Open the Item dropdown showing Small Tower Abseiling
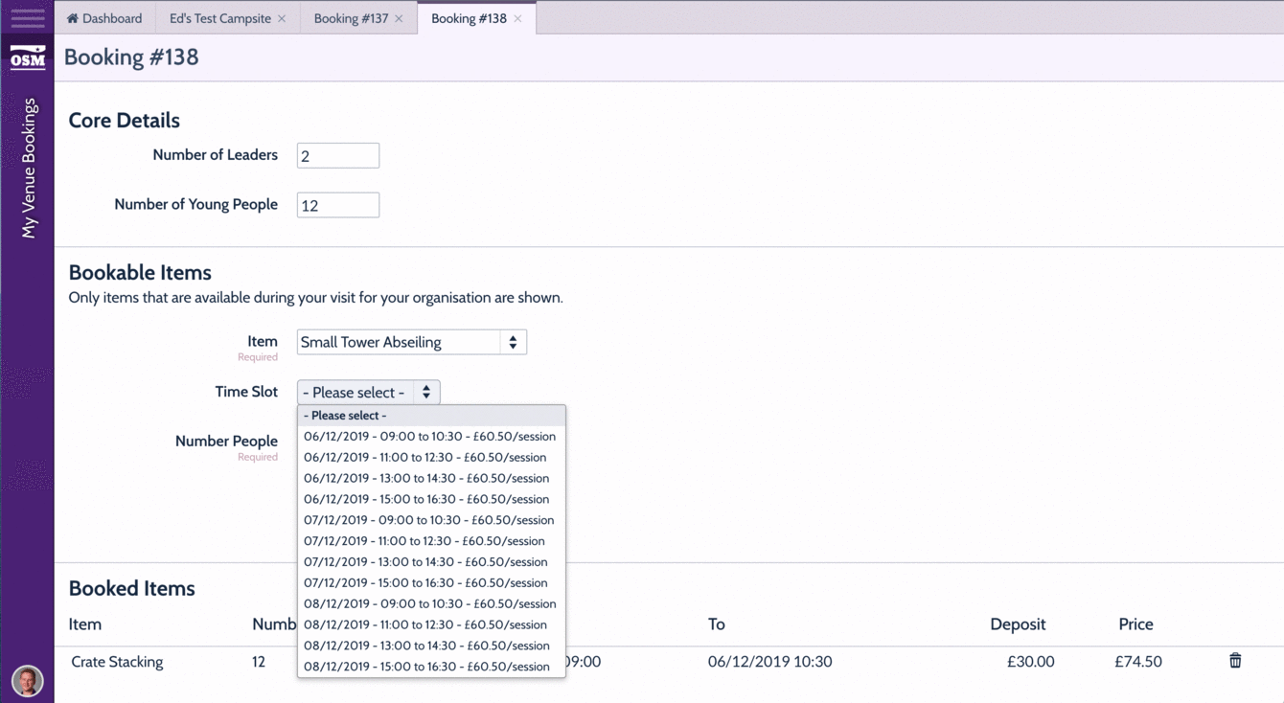Image resolution: width=1284 pixels, height=703 pixels. [411, 342]
